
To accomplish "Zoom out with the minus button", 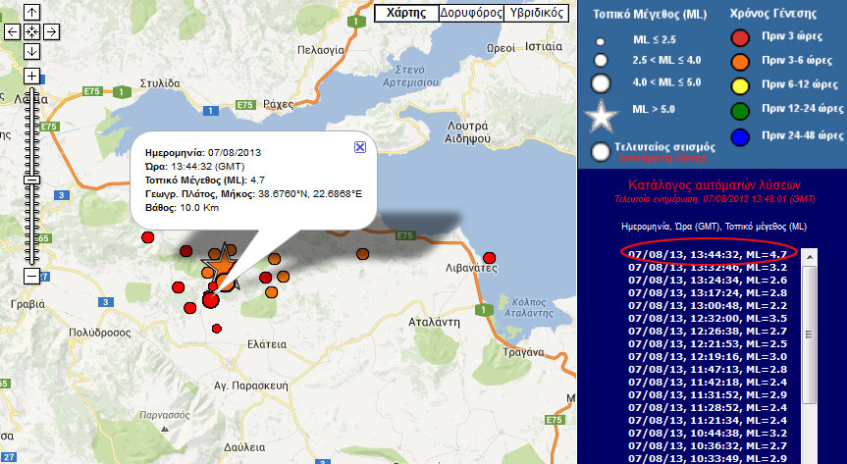I will pos(31,276).
